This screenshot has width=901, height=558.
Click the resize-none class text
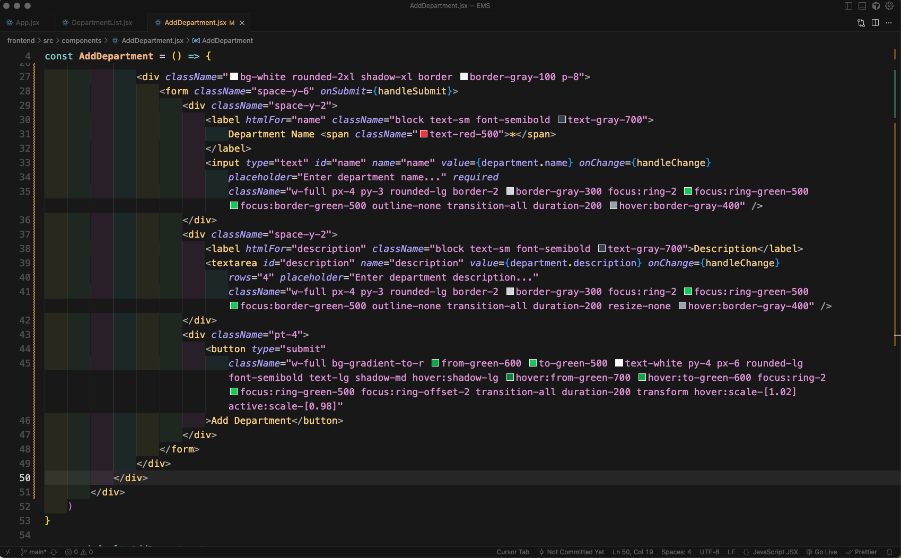[640, 306]
